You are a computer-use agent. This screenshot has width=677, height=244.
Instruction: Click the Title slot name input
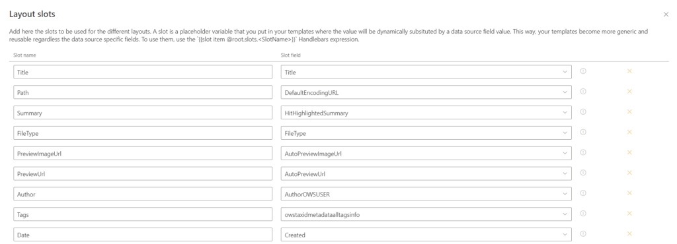(143, 73)
